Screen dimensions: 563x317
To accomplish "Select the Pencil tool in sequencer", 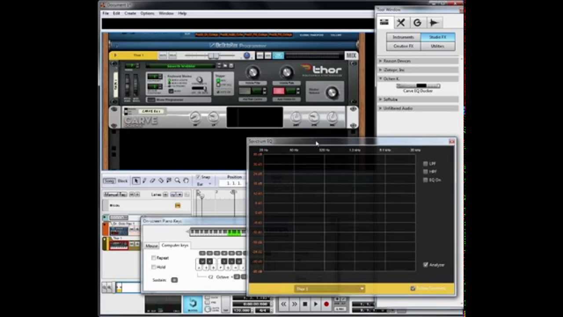I will 145,181.
